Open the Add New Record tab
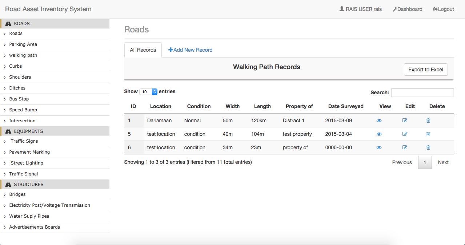This screenshot has width=465, height=245. pyautogui.click(x=190, y=50)
